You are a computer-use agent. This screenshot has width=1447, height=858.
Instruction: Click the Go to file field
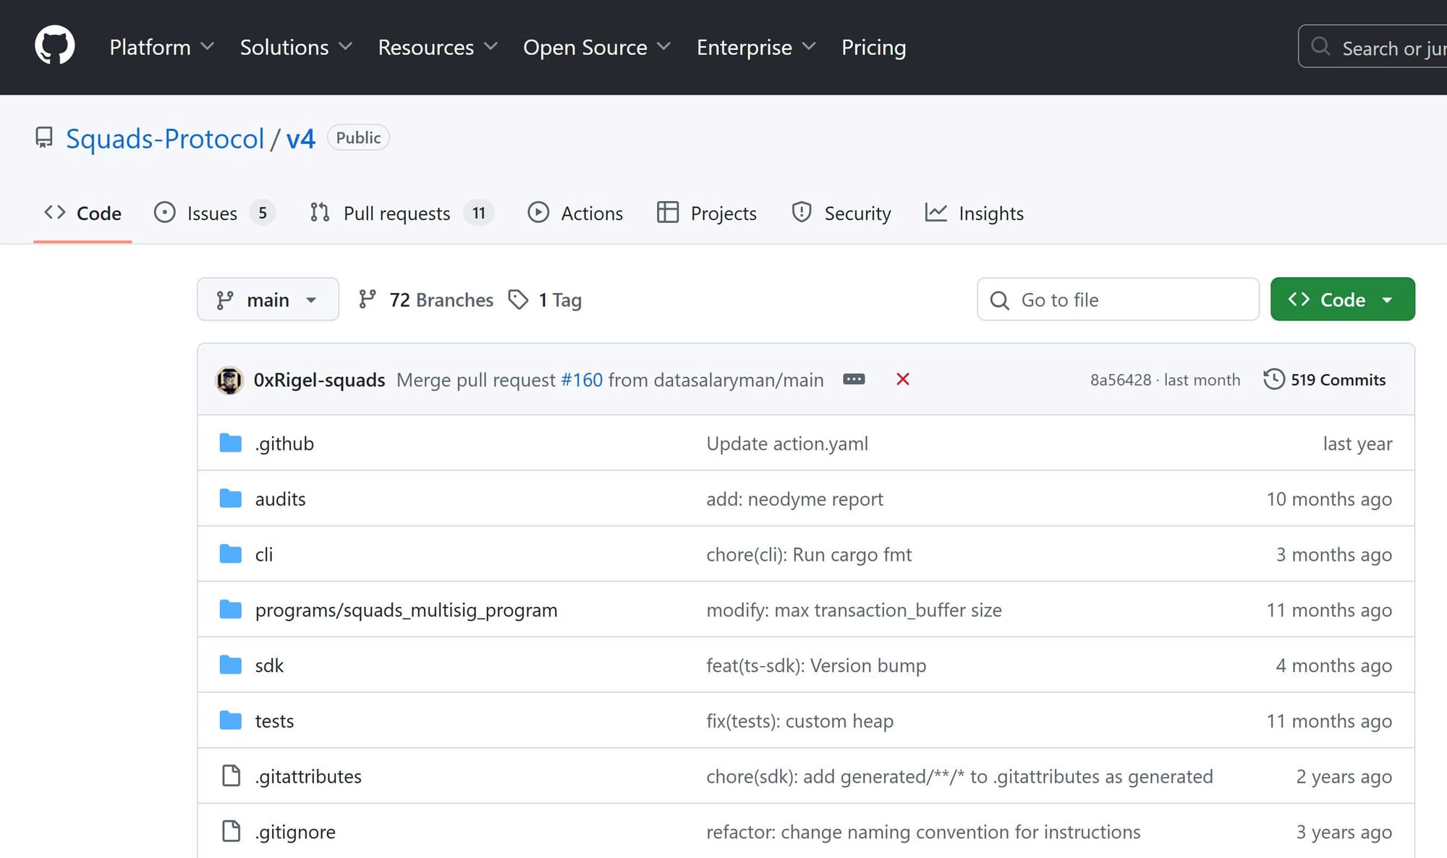point(1118,300)
